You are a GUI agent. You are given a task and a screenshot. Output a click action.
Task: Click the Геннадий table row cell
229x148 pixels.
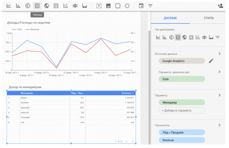pyautogui.click(x=25, y=117)
